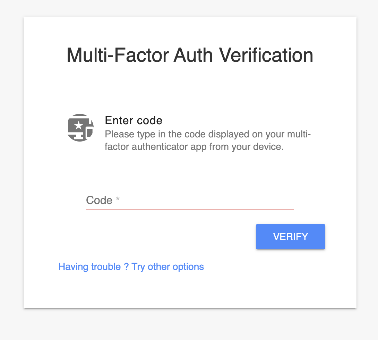Focus the Code input field
Viewport: 378px width, 340px height.
[x=190, y=200]
